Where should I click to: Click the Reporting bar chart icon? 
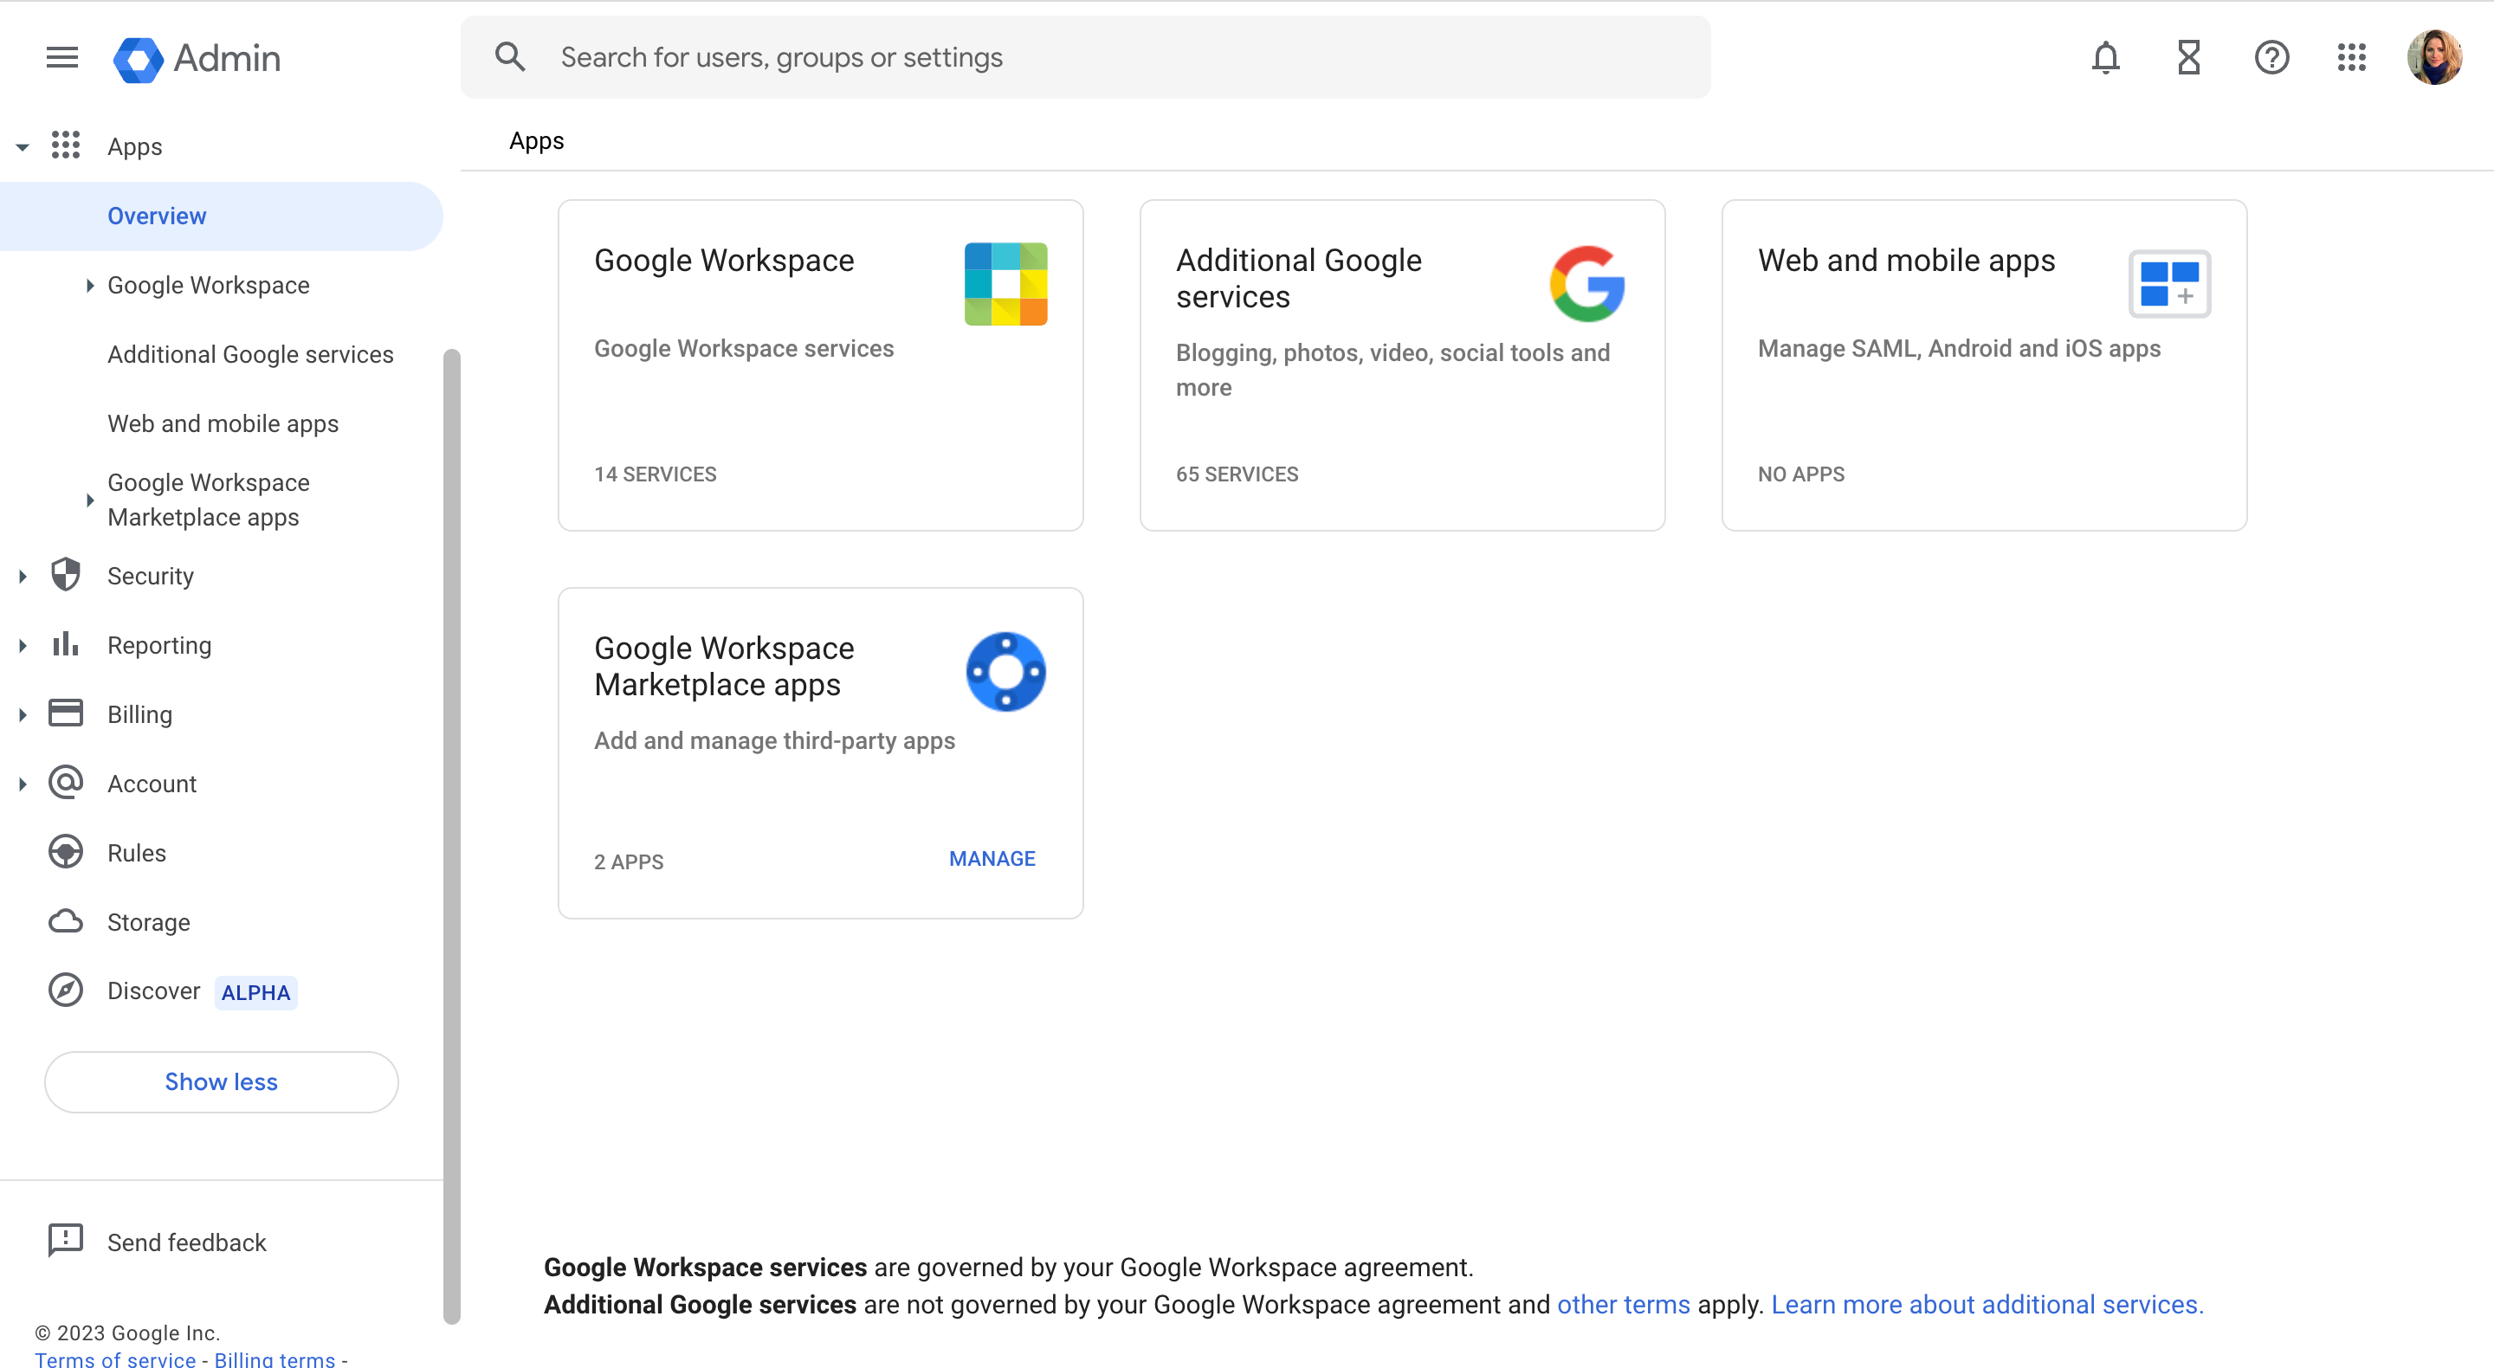(x=64, y=645)
